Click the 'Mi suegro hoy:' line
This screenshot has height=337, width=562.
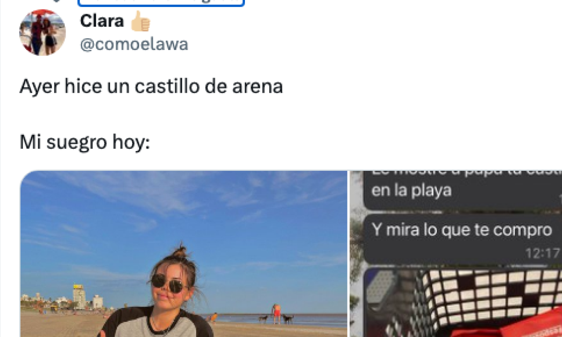(84, 143)
